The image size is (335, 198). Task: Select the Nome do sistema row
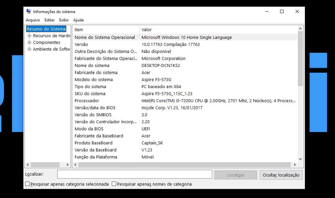point(185,66)
